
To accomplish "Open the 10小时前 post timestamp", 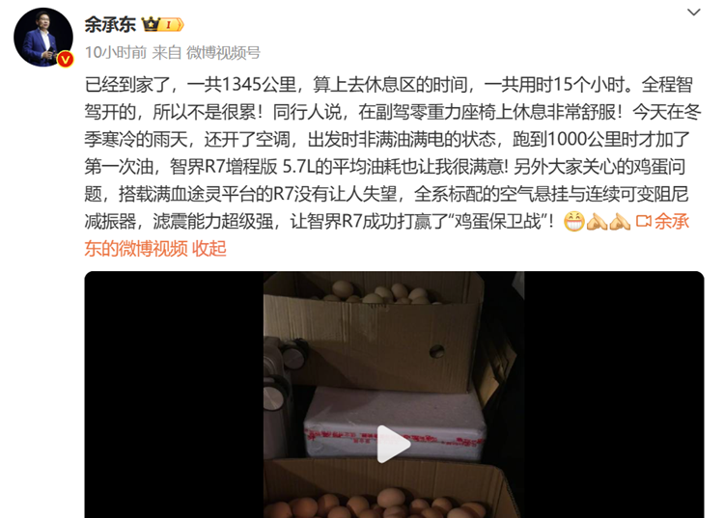I will pyautogui.click(x=116, y=53).
